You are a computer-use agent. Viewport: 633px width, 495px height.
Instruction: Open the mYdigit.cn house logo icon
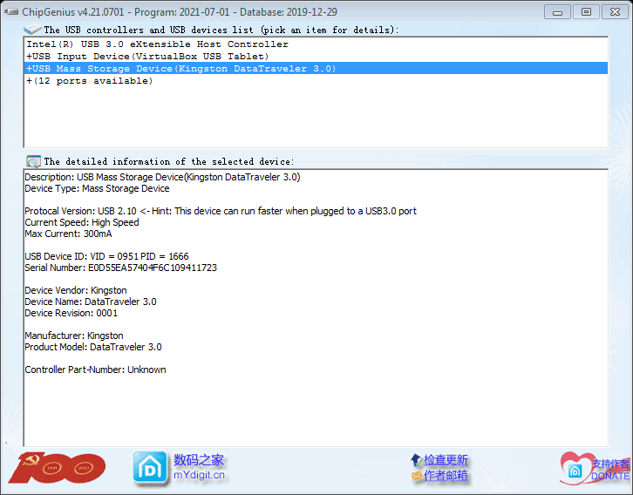[150, 468]
